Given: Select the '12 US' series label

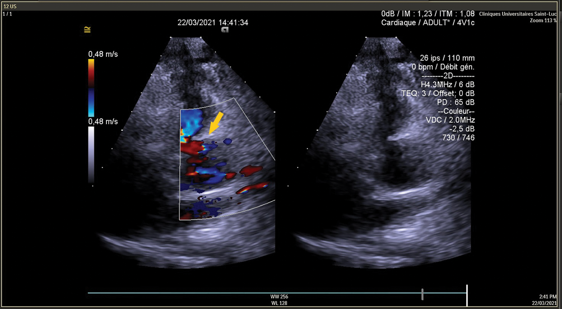Looking at the screenshot, I should [10, 6].
